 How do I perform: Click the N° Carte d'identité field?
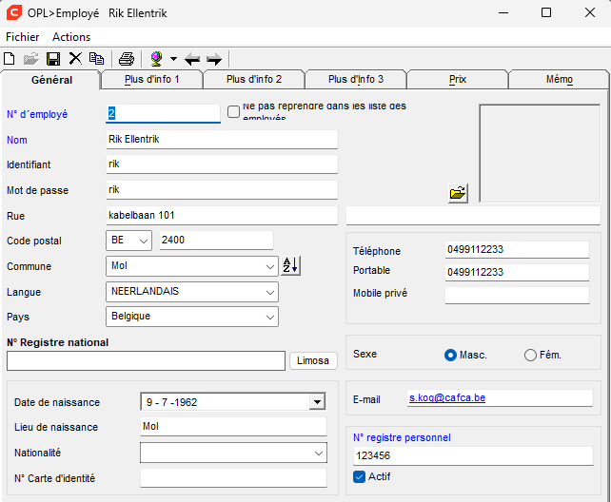[233, 478]
